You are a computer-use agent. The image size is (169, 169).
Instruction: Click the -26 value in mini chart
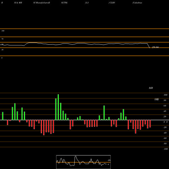pos(109,160)
